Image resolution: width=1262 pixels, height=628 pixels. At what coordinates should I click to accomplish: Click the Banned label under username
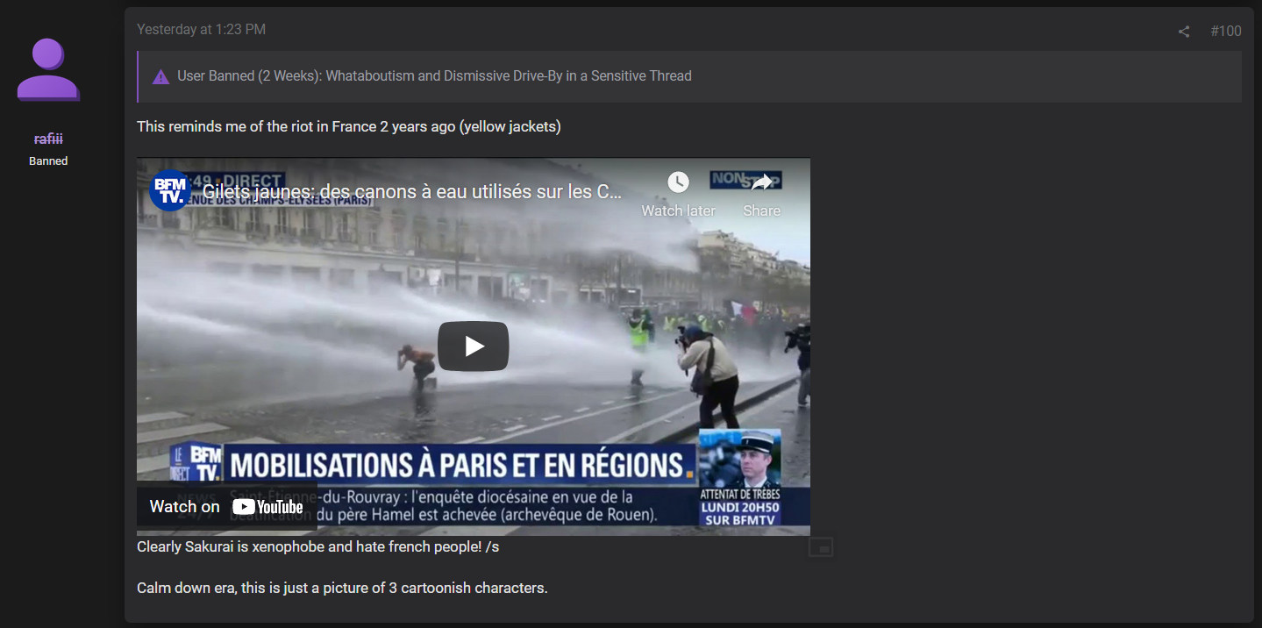point(48,161)
